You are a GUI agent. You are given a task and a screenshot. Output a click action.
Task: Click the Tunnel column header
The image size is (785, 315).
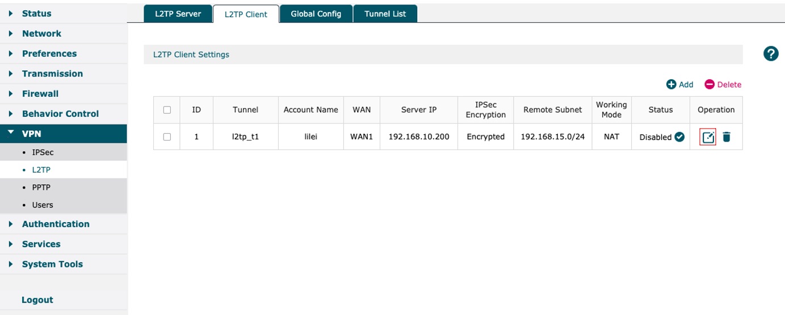pos(246,110)
